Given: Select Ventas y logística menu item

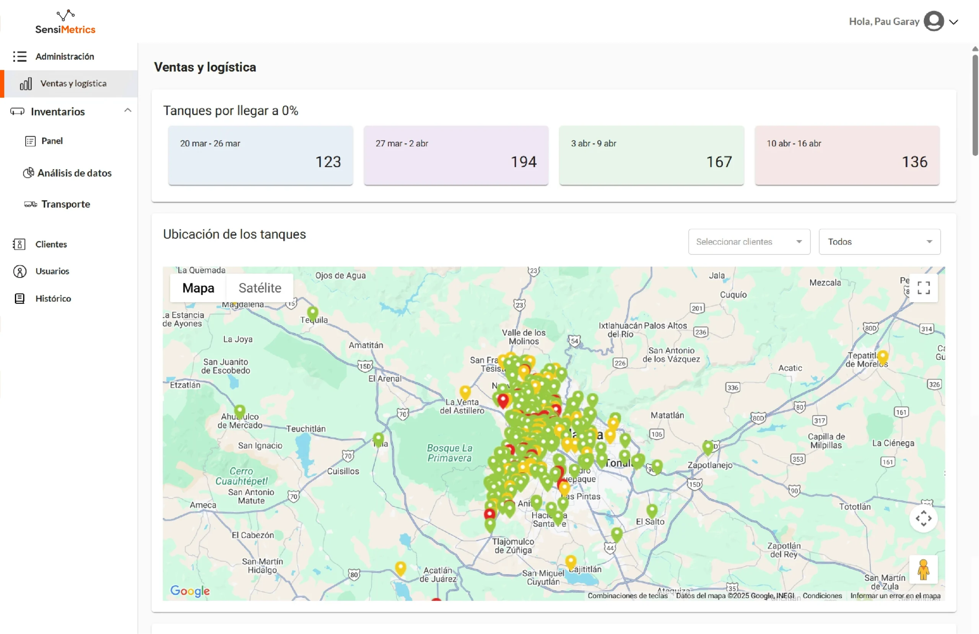Looking at the screenshot, I should 69,83.
